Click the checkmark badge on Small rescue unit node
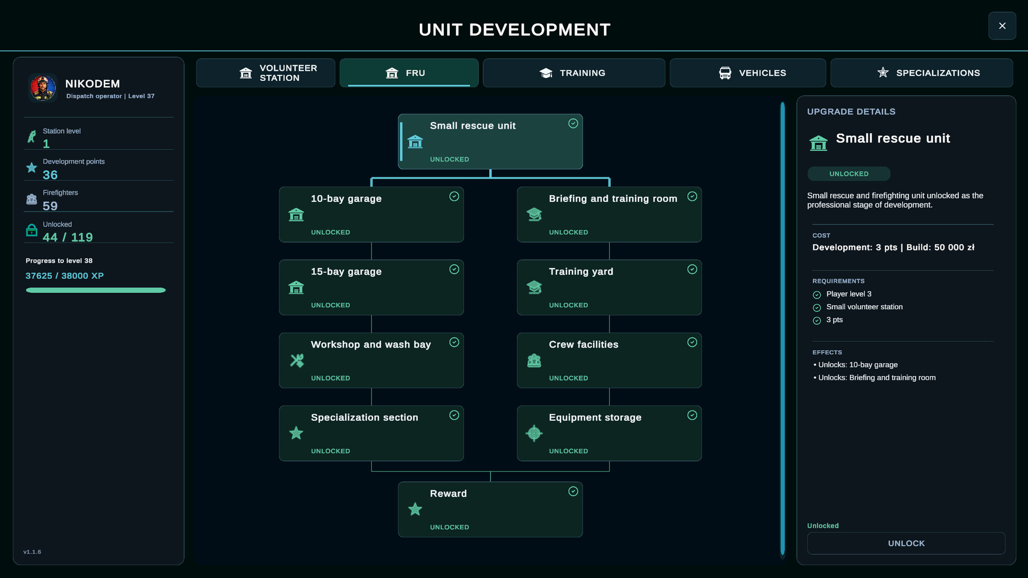Viewport: 1028px width, 578px height. (x=573, y=124)
